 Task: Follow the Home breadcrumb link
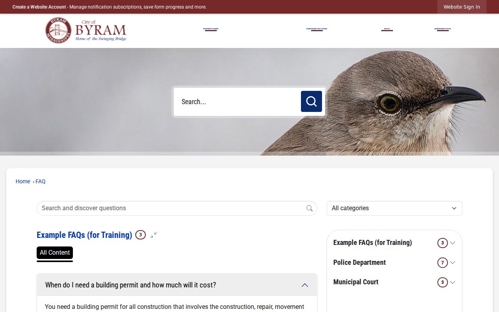coord(23,181)
